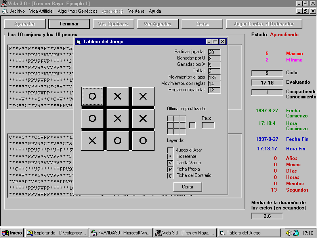Click the board's first-row first cell with O
317x238 pixels.
[x=92, y=96]
